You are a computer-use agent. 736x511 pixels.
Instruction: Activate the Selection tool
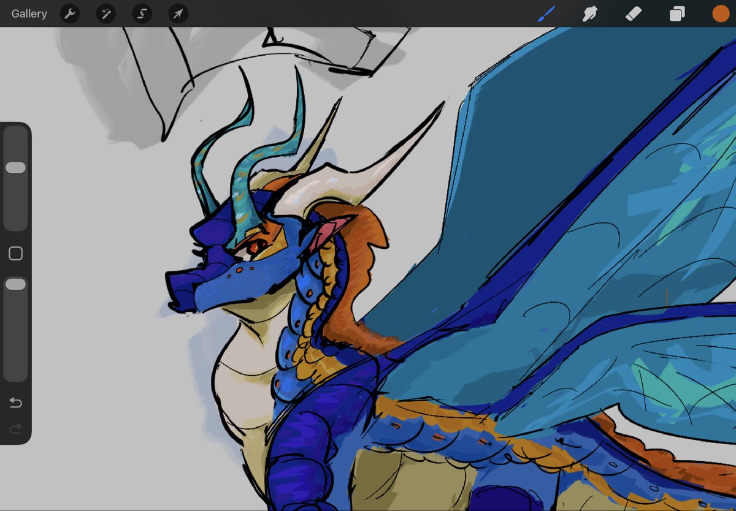point(142,13)
